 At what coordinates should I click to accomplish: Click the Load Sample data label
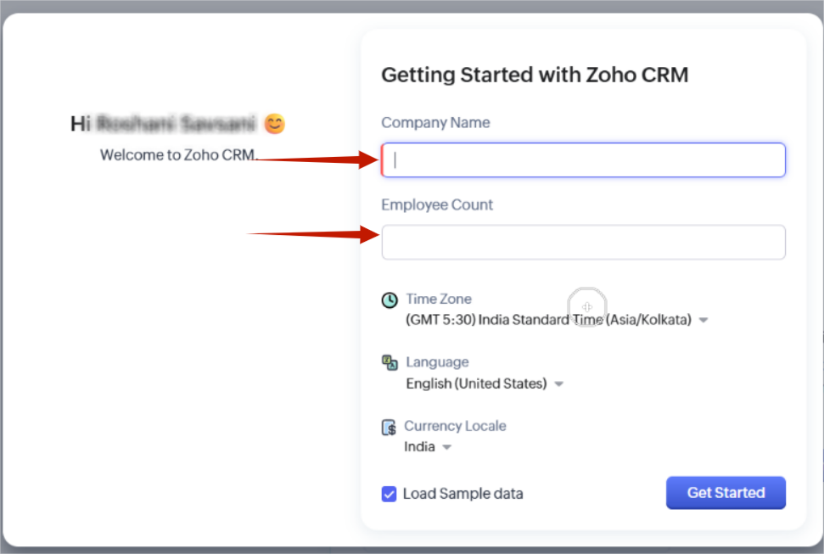tap(463, 494)
